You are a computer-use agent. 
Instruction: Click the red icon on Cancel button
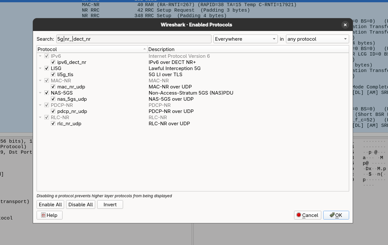(x=298, y=215)
